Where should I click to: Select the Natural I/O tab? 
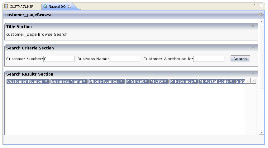tap(57, 6)
